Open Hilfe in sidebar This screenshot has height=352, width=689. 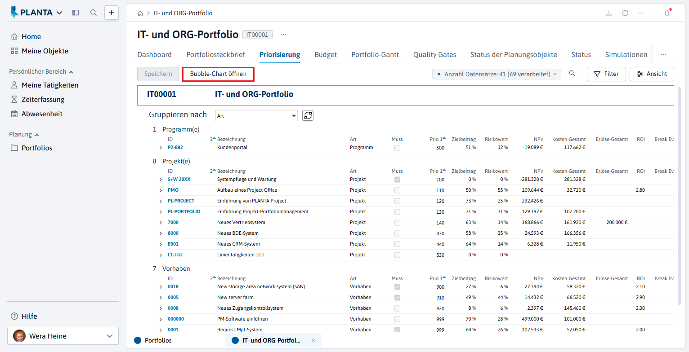pyautogui.click(x=24, y=317)
